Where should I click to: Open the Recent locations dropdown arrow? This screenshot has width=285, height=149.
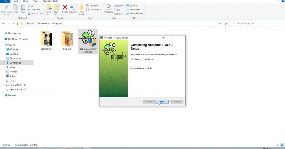coord(14,24)
